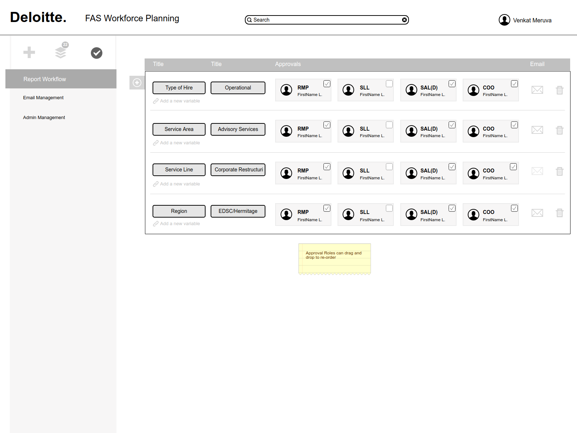The image size is (577, 433).
Task: Open the Type of Hire selector
Action: pos(179,88)
